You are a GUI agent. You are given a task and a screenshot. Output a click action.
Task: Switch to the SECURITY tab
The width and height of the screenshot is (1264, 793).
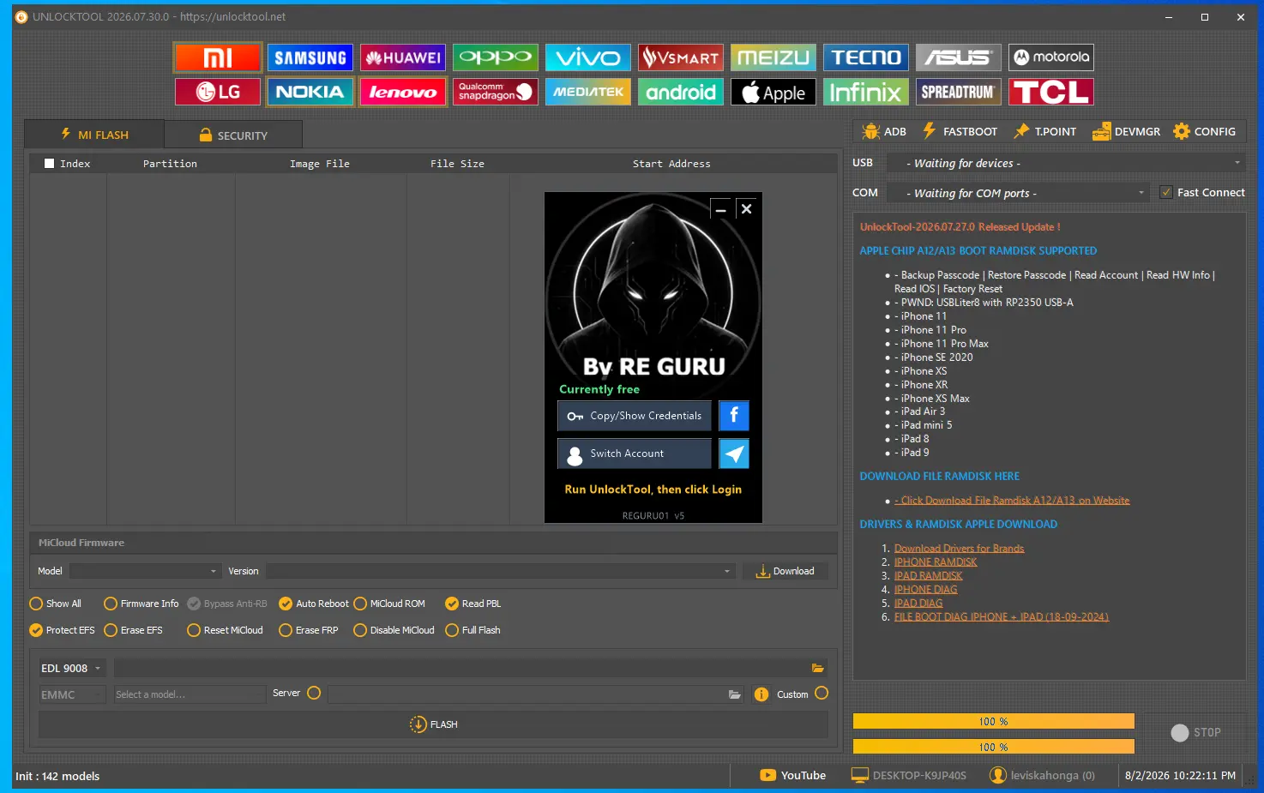point(233,135)
